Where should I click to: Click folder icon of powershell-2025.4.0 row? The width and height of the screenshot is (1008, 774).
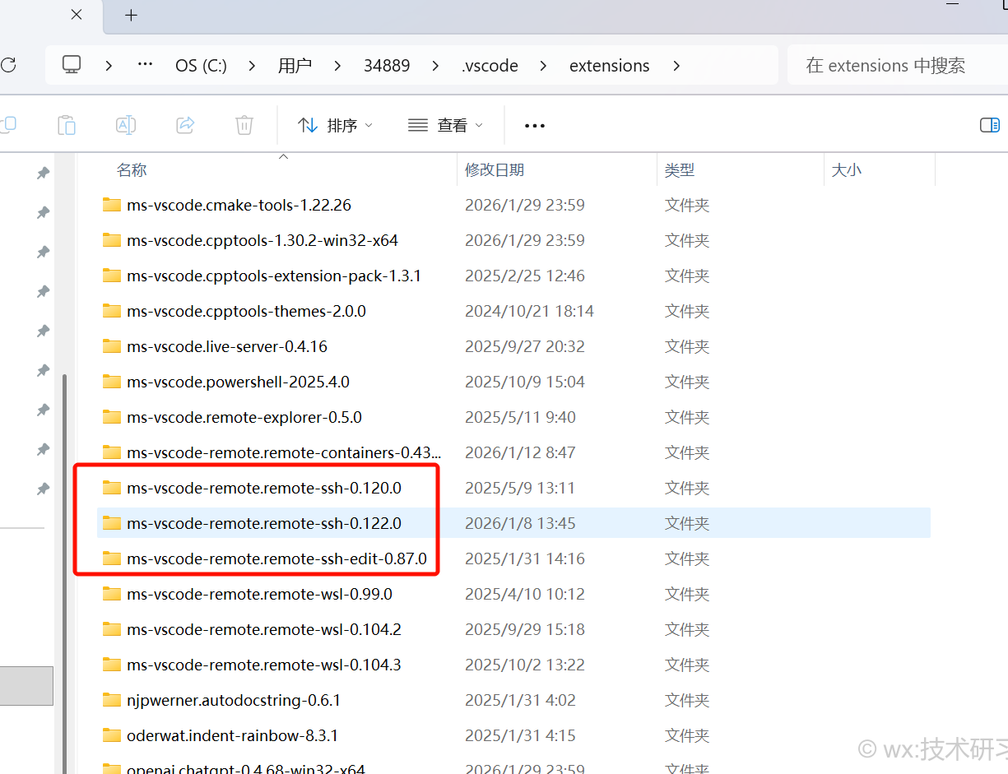112,382
